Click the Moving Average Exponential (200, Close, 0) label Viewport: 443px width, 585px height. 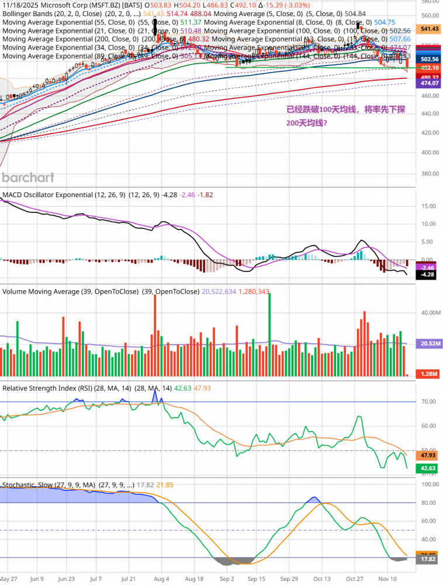[70, 39]
